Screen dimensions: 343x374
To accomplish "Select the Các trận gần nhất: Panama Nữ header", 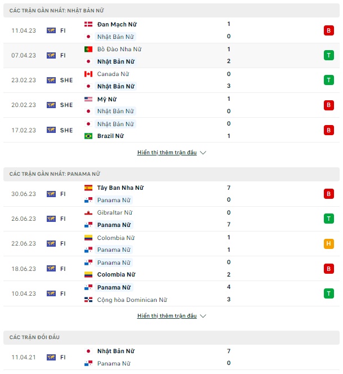I will pos(171,174).
